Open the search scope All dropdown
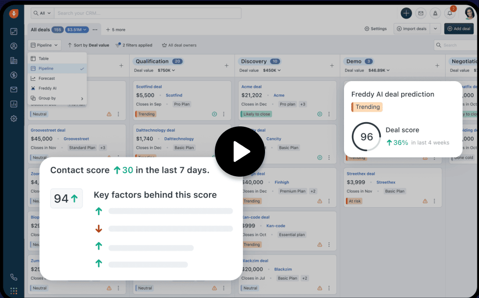479x298 pixels. pos(42,13)
